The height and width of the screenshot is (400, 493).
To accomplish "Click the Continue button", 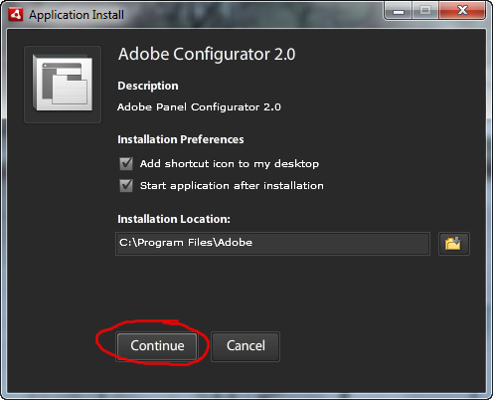I will pyautogui.click(x=157, y=346).
